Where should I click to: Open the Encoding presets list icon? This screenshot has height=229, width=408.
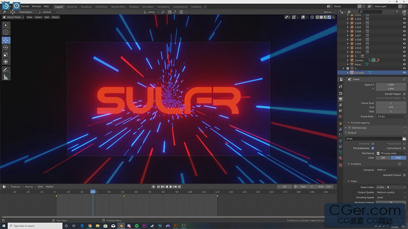click(399, 164)
